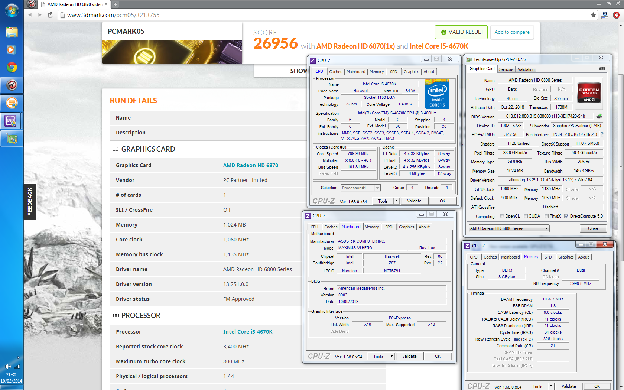Open the extension icon next to the bookmark star
This screenshot has height=390, width=624.
(x=605, y=15)
